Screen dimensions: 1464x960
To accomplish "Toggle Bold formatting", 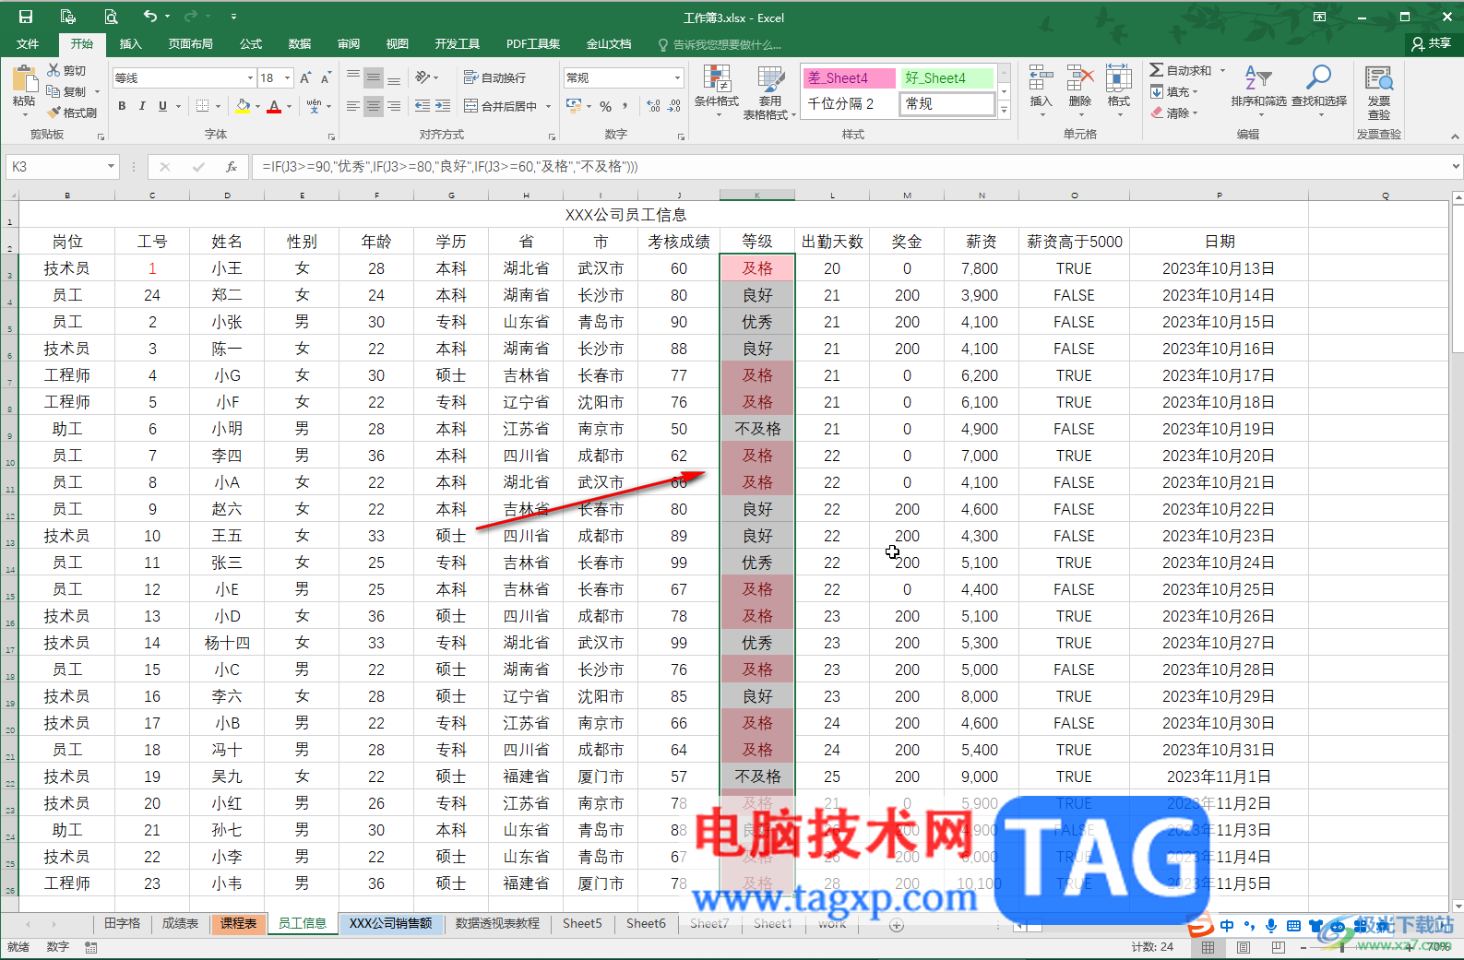I will click(x=122, y=106).
